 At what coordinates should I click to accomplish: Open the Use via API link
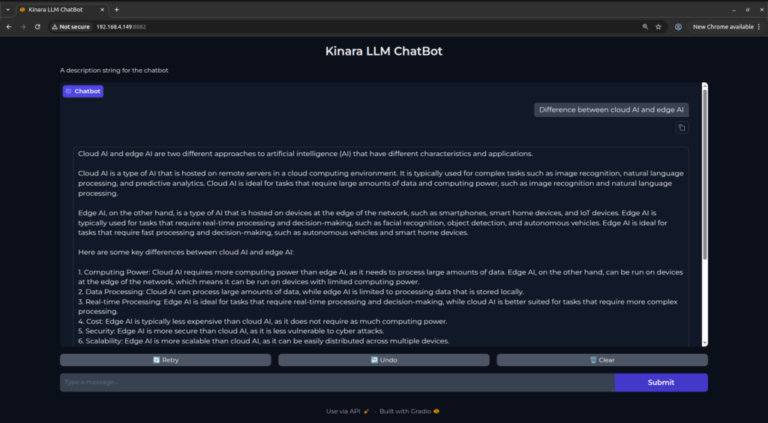[x=347, y=411]
